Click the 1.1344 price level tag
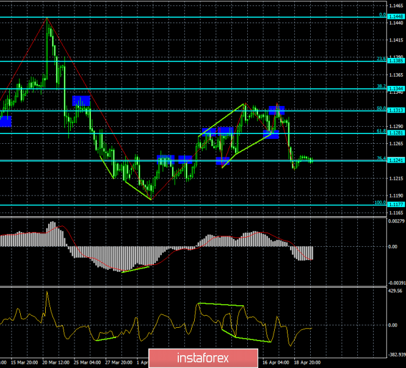Image resolution: width=406 pixels, height=368 pixels. coord(394,89)
